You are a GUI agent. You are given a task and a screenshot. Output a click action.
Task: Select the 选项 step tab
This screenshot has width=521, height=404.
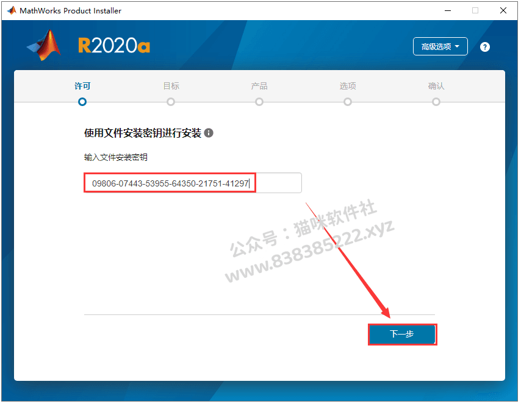click(x=348, y=86)
